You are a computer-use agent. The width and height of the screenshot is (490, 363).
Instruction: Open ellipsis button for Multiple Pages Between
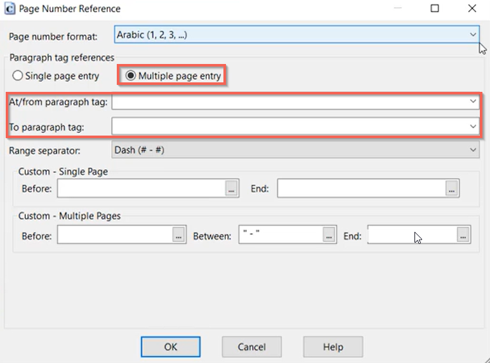coord(329,234)
